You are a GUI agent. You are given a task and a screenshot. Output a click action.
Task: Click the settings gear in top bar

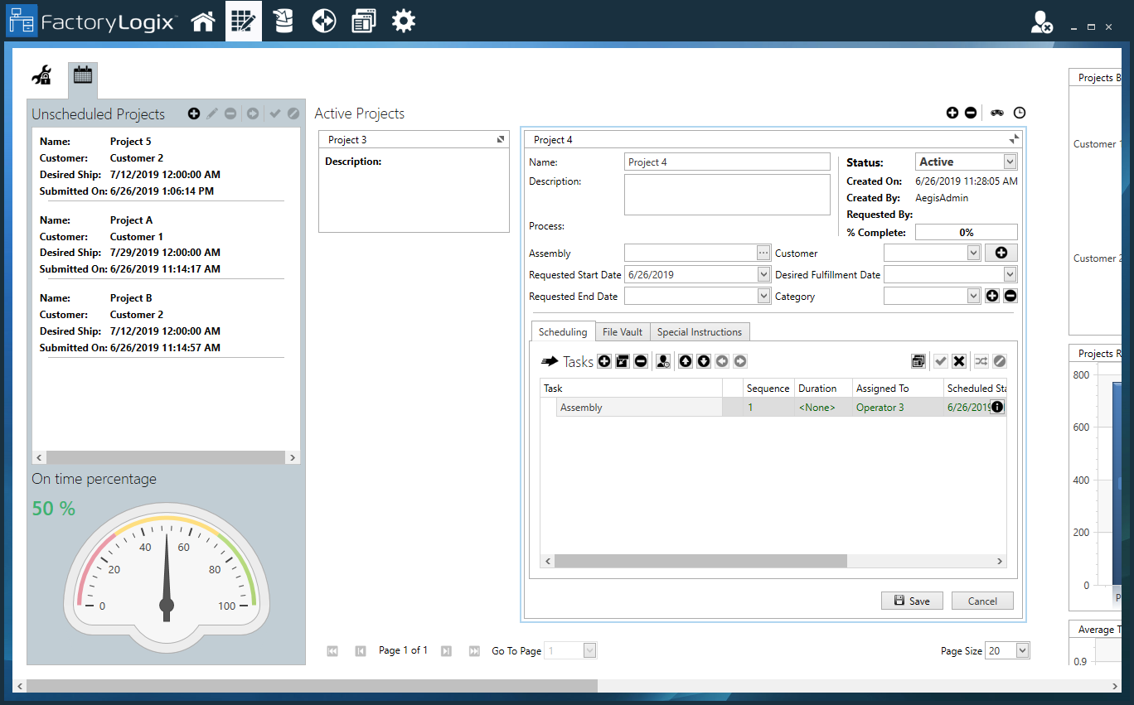tap(404, 22)
